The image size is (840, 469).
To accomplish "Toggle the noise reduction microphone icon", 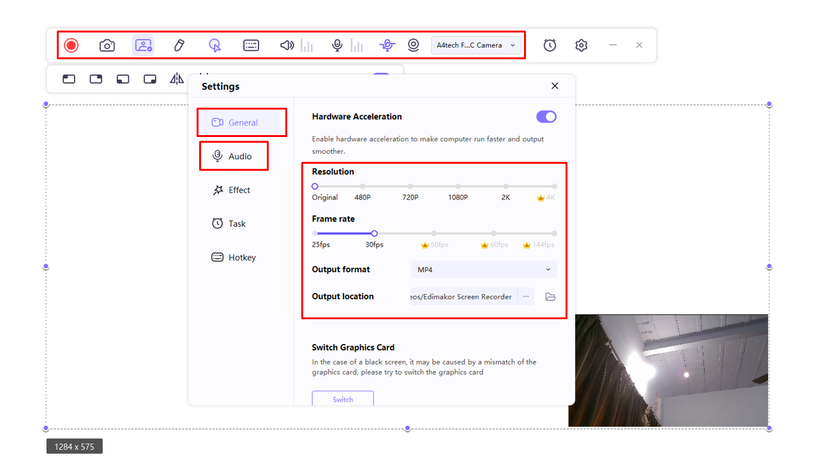I will [x=386, y=45].
